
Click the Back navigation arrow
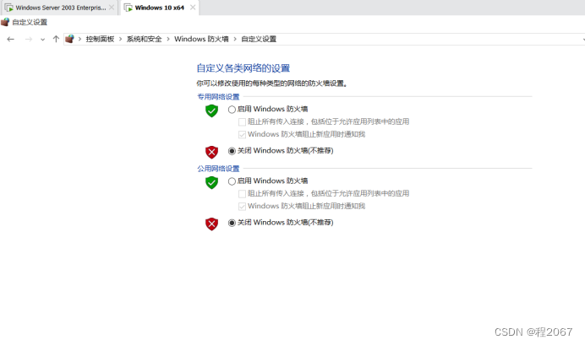[x=10, y=39]
